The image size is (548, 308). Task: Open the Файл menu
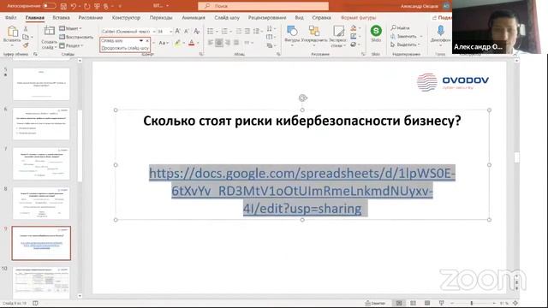(x=10, y=17)
